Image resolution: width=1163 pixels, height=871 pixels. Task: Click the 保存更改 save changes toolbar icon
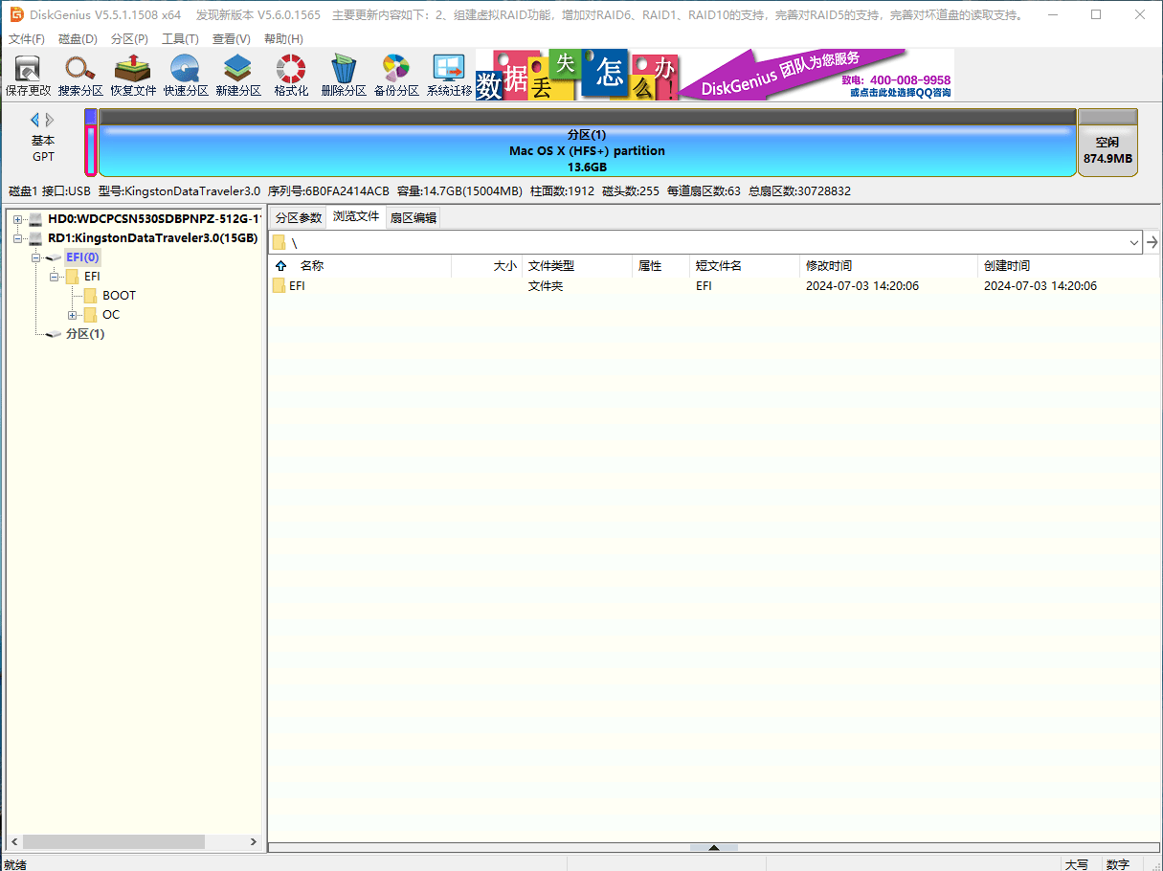[29, 76]
